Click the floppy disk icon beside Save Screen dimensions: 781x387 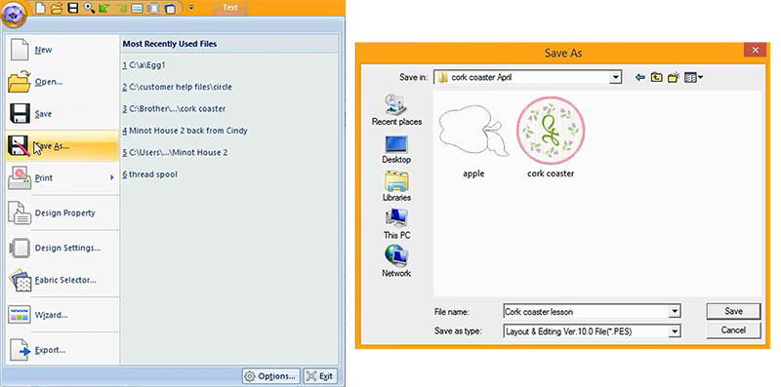(x=20, y=114)
